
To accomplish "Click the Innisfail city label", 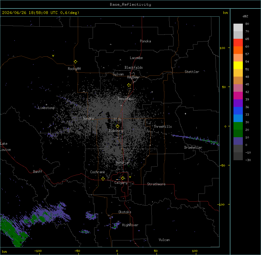I will coord(126,99).
